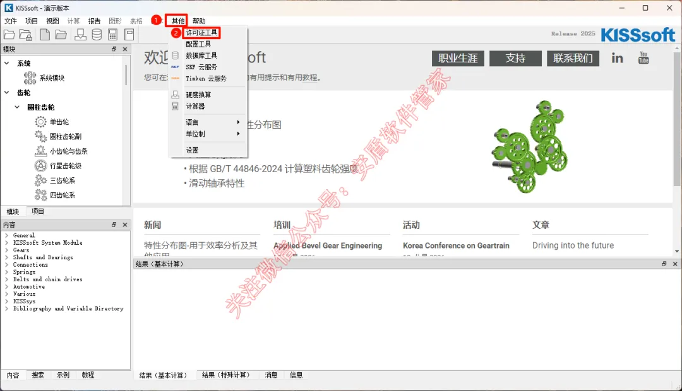Open the 帮助 menu
The width and height of the screenshot is (682, 391).
tap(199, 21)
